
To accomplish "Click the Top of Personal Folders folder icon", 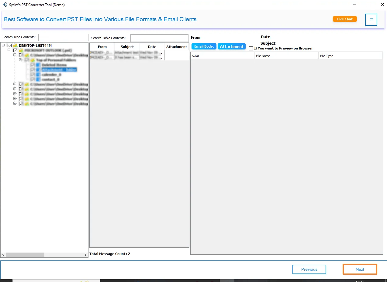I will pyautogui.click(x=32, y=60).
